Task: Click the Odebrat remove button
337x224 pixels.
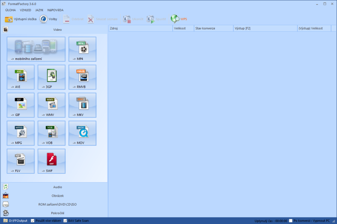Action: pyautogui.click(x=73, y=19)
